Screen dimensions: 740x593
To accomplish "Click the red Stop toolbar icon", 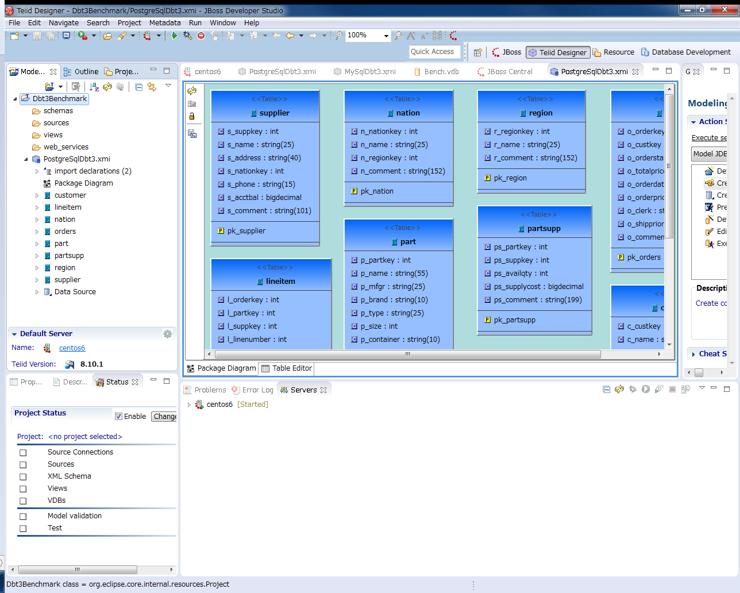I will click(x=201, y=36).
